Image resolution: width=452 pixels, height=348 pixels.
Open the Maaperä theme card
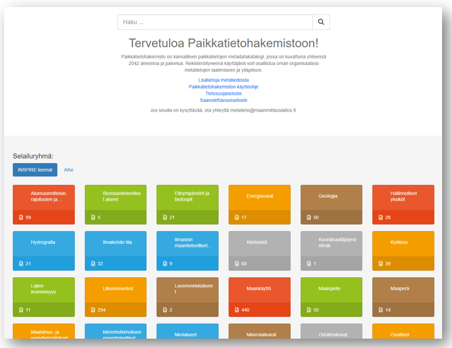click(403, 297)
